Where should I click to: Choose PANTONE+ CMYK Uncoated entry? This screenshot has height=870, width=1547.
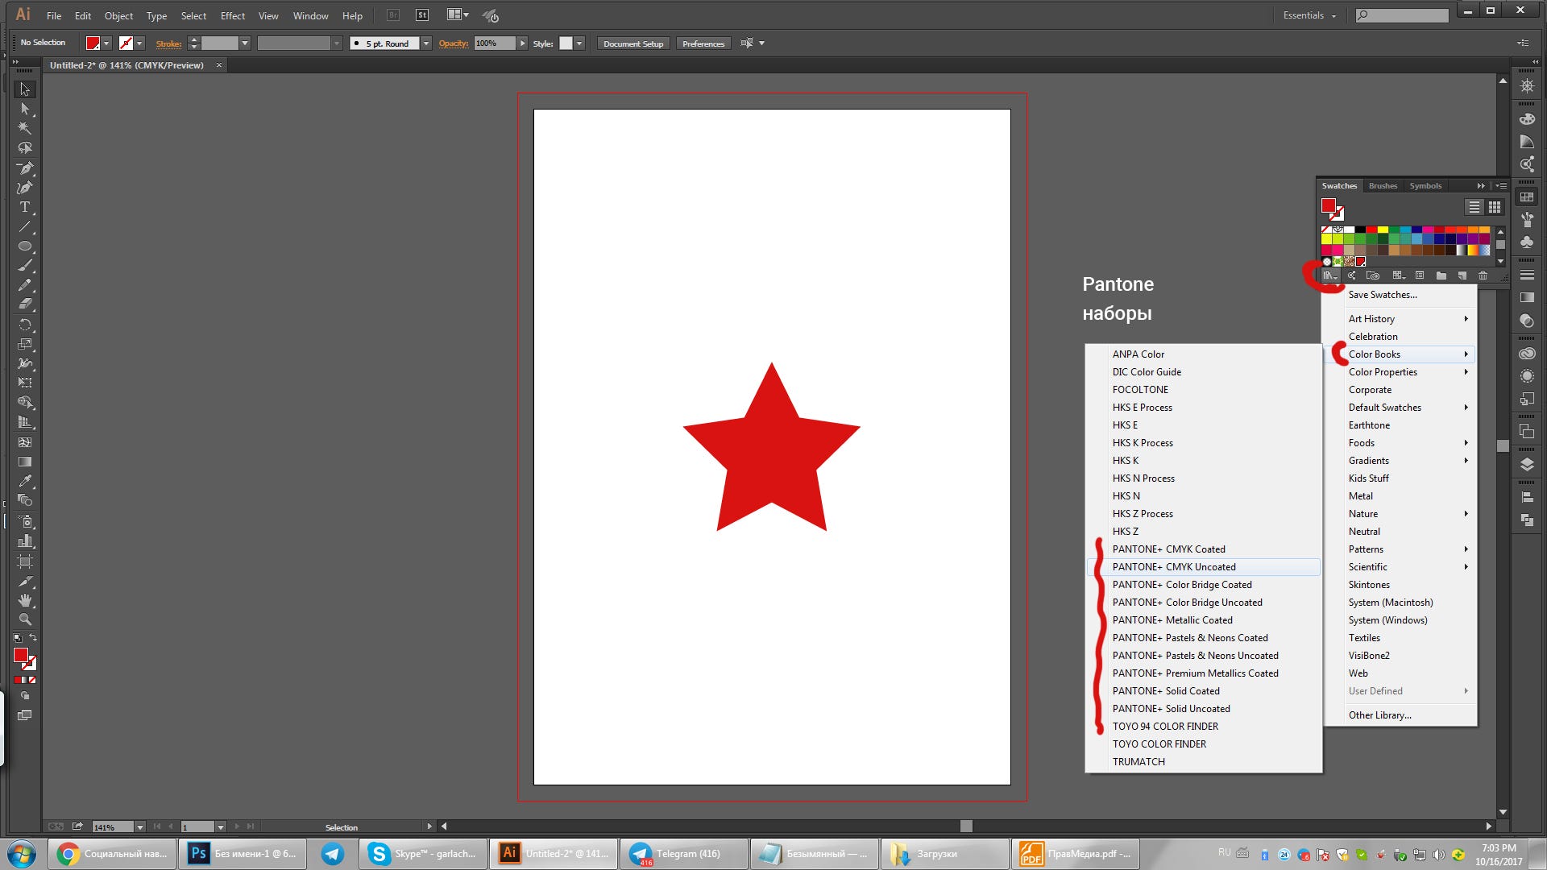coord(1203,567)
